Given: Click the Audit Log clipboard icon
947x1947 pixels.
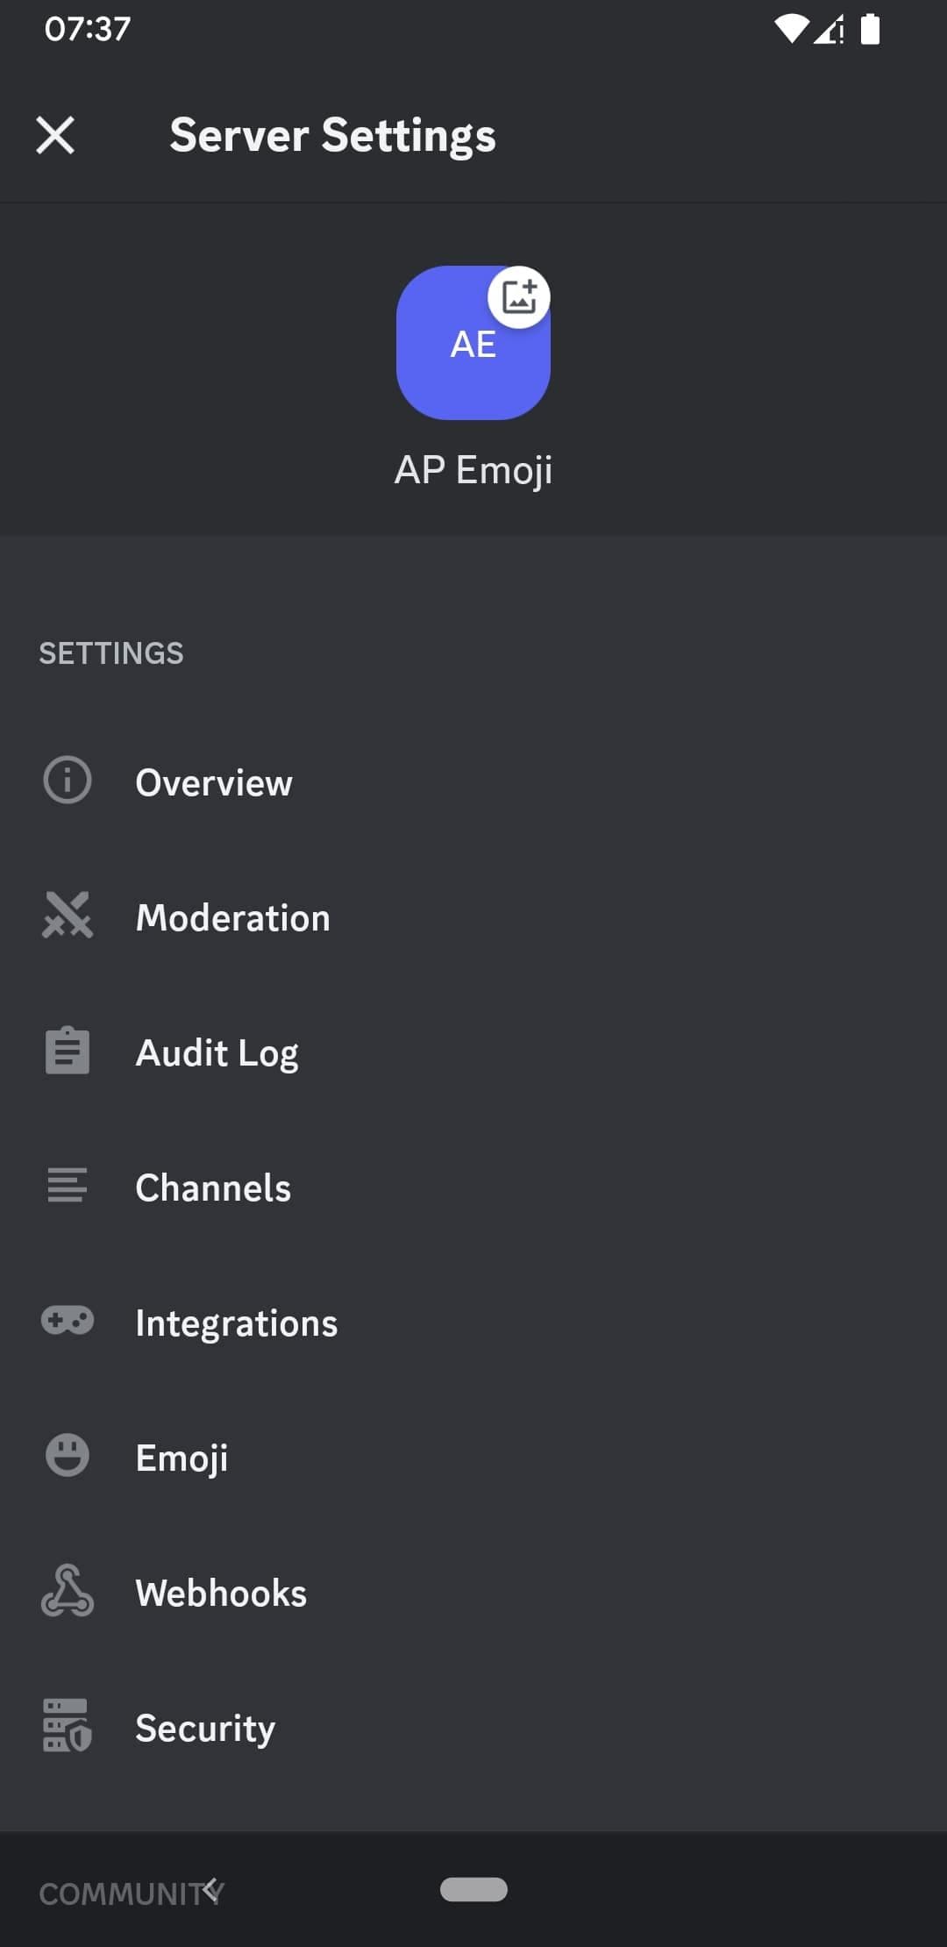Looking at the screenshot, I should click(68, 1051).
